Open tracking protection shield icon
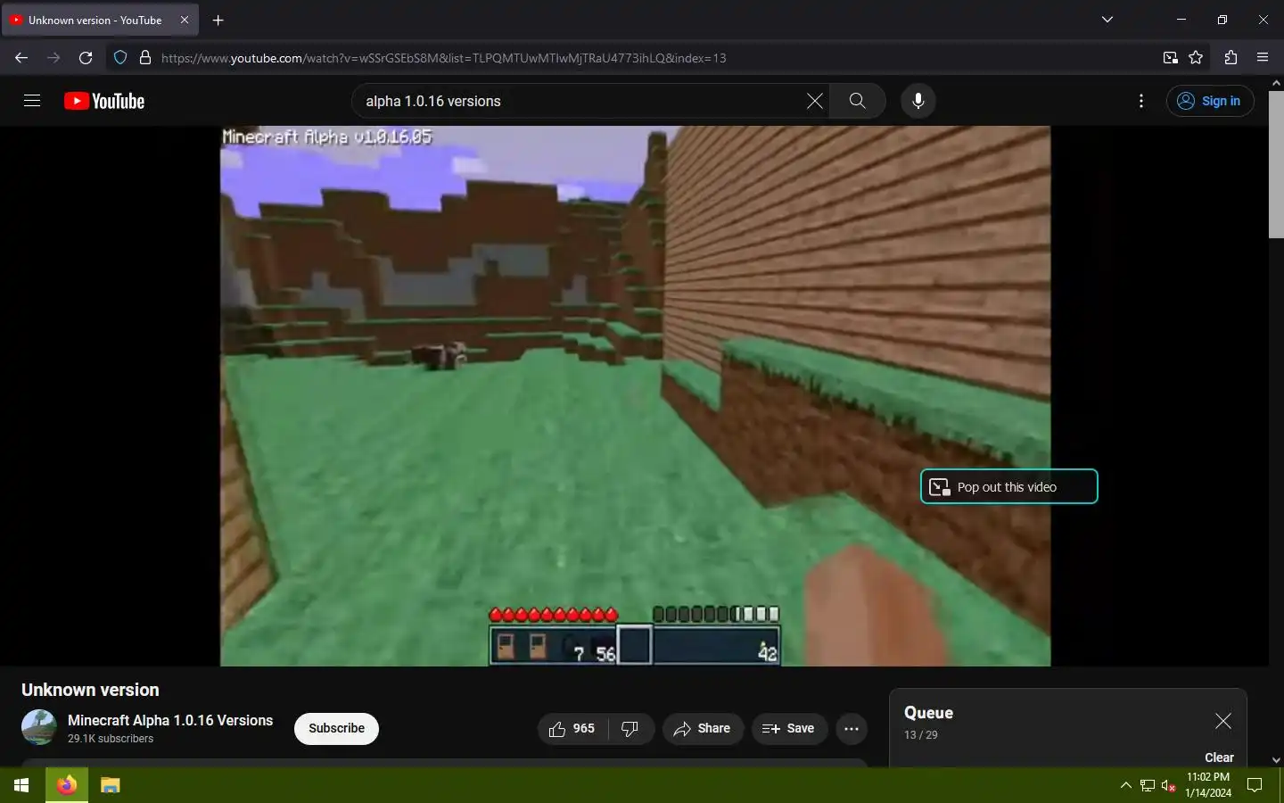1284x803 pixels. coord(120,58)
